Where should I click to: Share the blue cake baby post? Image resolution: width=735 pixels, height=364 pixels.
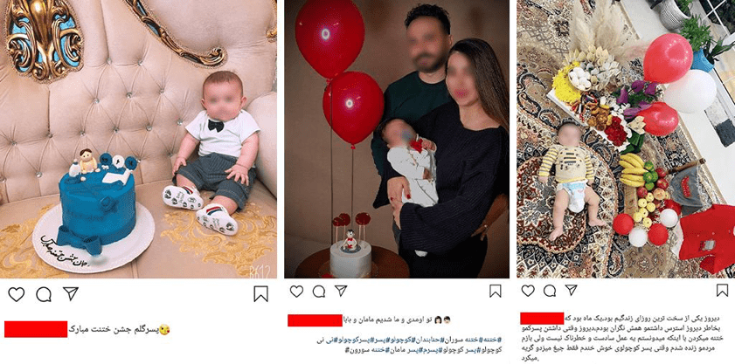pos(70,293)
